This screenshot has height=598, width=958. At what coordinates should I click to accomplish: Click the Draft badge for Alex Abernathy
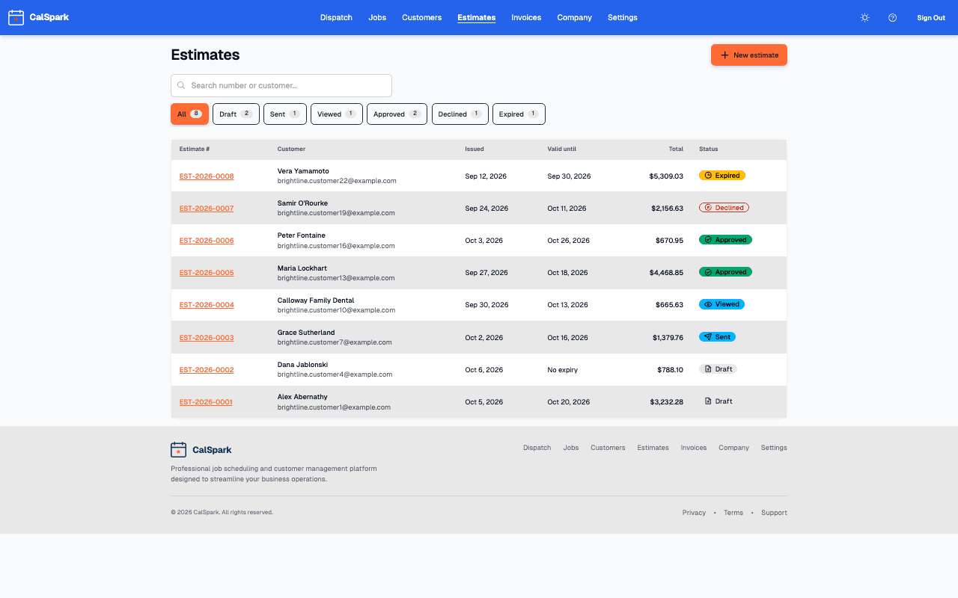pos(718,401)
